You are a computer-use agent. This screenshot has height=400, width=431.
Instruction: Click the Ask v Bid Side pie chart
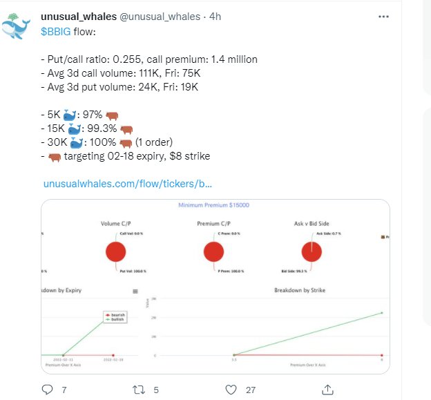point(312,252)
